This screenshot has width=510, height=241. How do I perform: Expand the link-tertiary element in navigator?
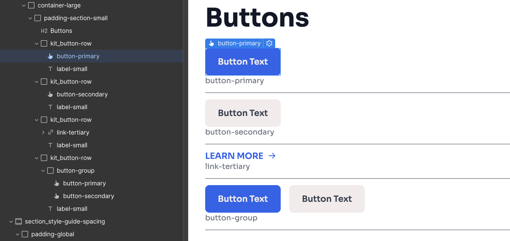(43, 132)
